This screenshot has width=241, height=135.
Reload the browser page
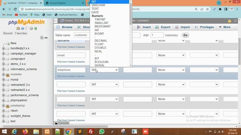(15, 9)
